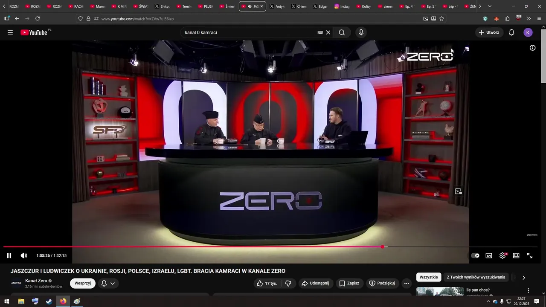Open the browser sidebar panel toggle
Viewport: 546px width, 307px height.
pyautogui.click(x=7, y=18)
